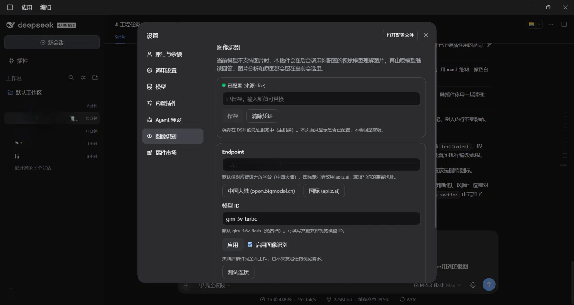Open 内置插件 settings section
The width and height of the screenshot is (574, 305).
click(173, 103)
